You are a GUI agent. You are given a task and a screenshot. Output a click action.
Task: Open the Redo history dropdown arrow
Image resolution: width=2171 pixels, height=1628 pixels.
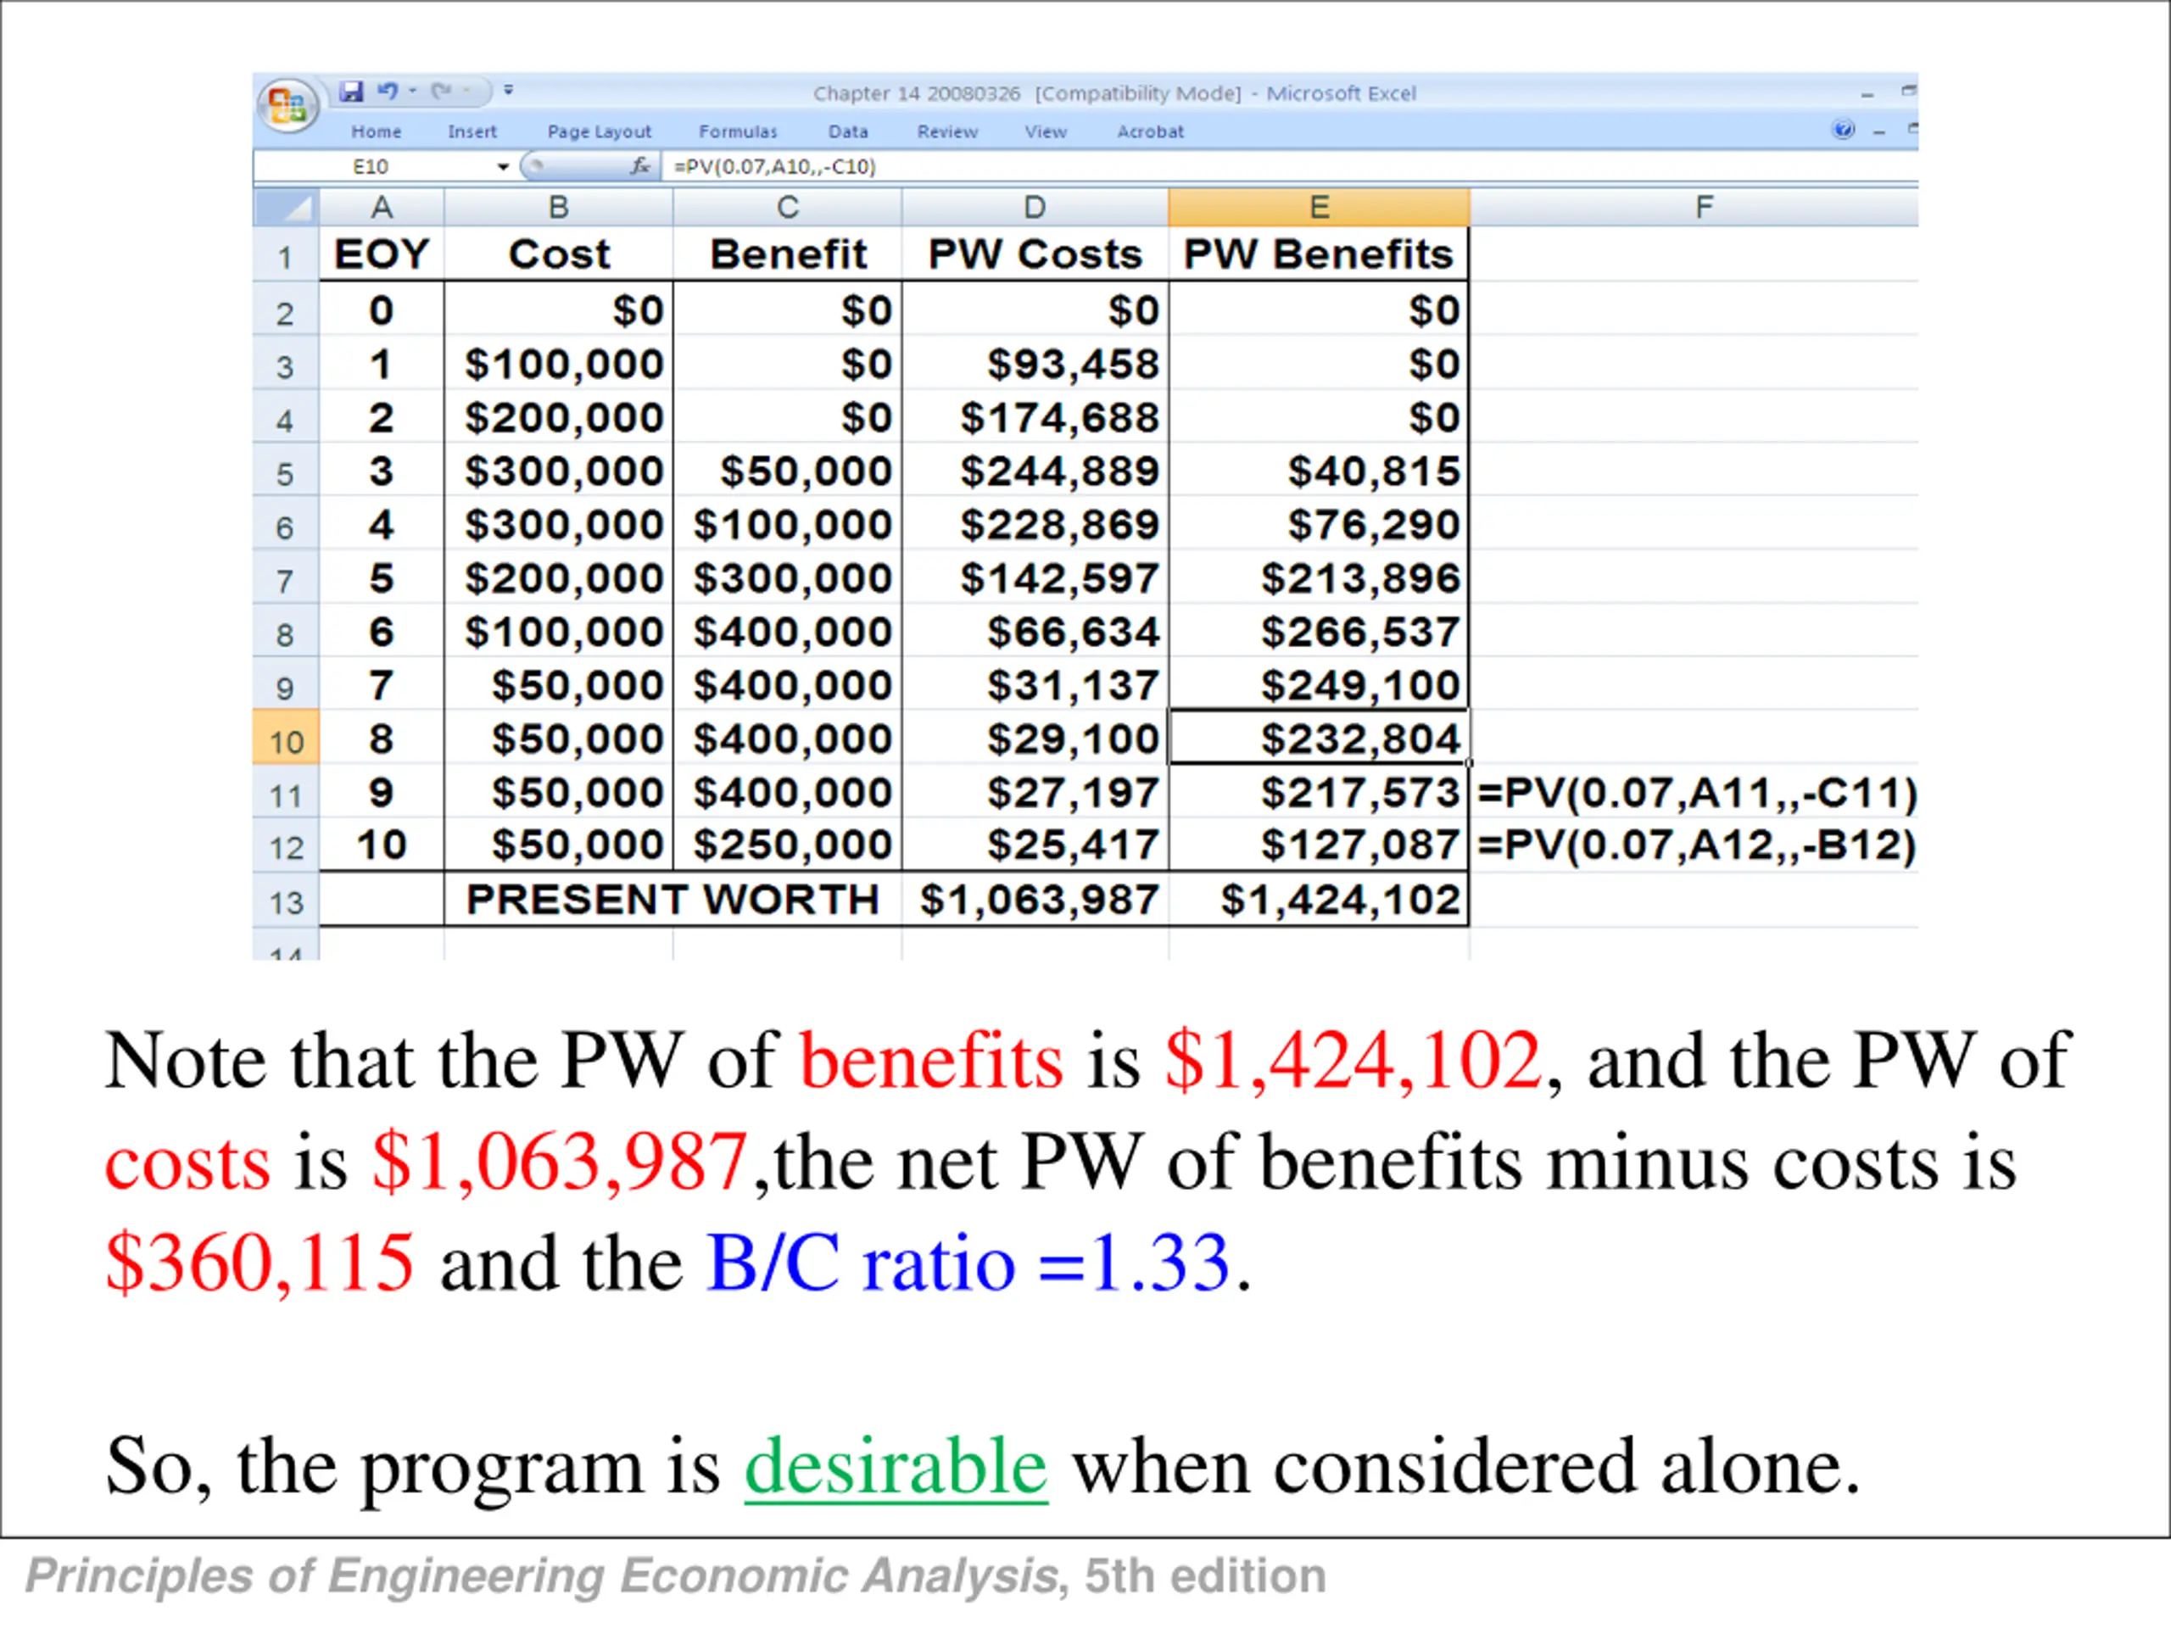click(467, 92)
